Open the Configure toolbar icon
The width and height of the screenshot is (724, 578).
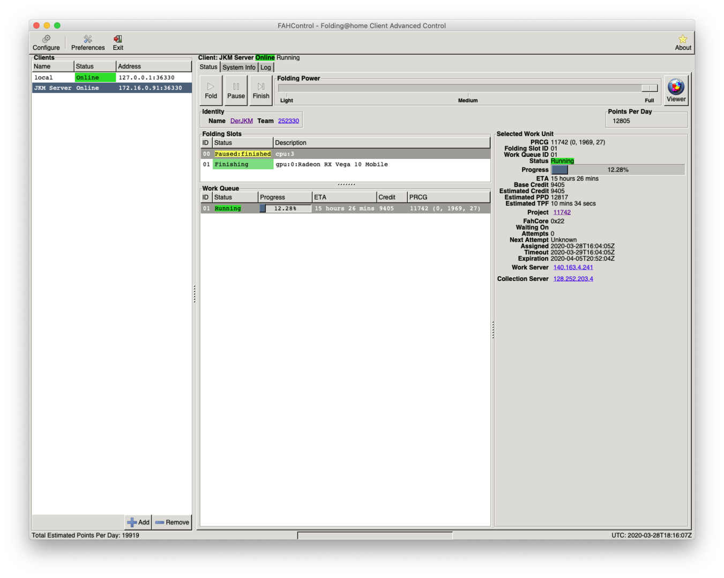(x=46, y=42)
